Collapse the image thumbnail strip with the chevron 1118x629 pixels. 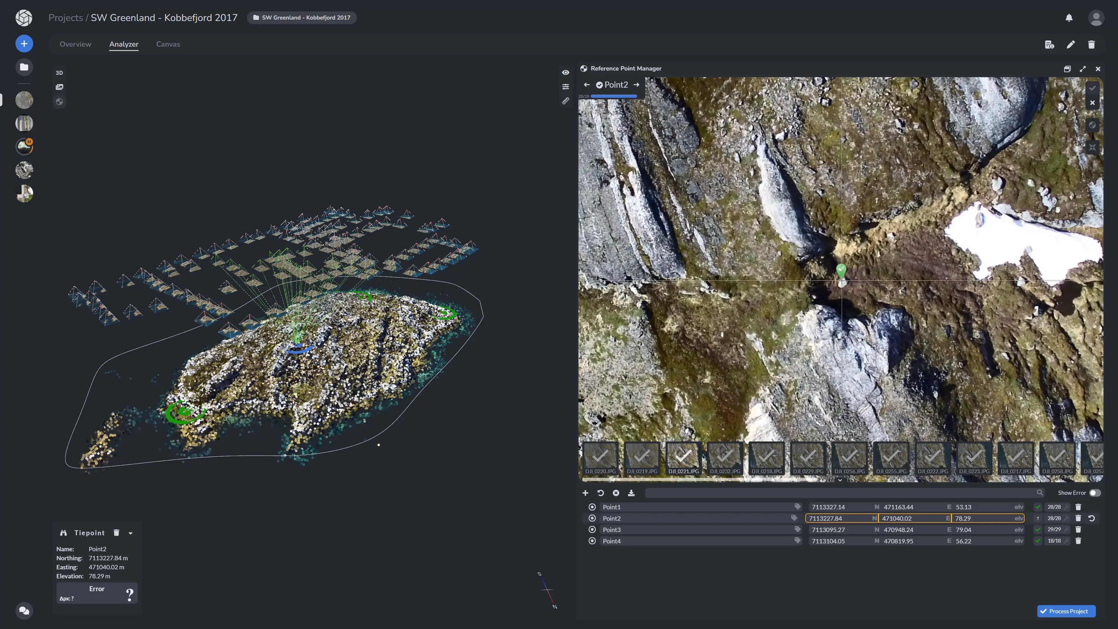pyautogui.click(x=840, y=480)
